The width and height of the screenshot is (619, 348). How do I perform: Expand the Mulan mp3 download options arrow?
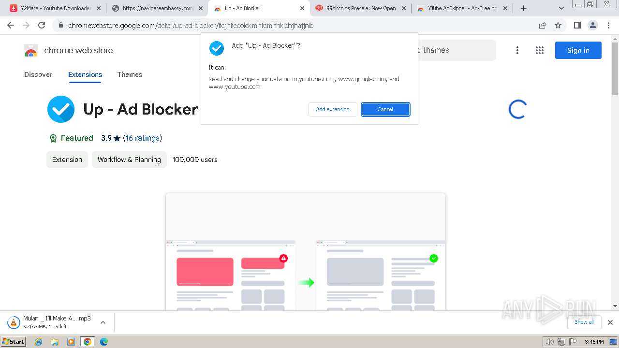pos(103,322)
